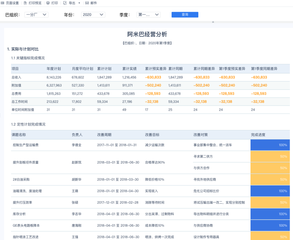Click the 累计预实差异 column header
293x240 pixels.
[x=156, y=69]
